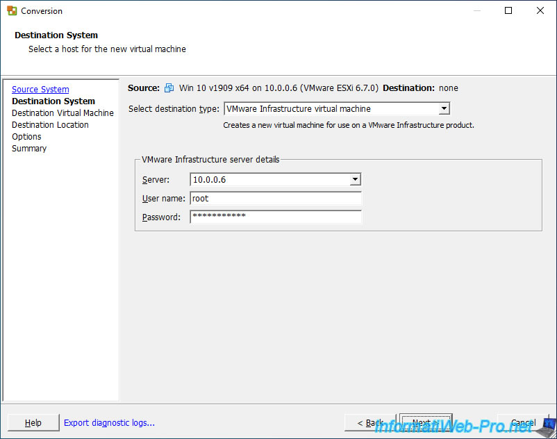Open Export diagnostic logs link
The width and height of the screenshot is (557, 439).
pos(109,422)
